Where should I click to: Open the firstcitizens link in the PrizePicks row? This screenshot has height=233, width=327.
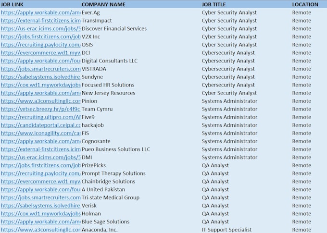[x=41, y=165]
